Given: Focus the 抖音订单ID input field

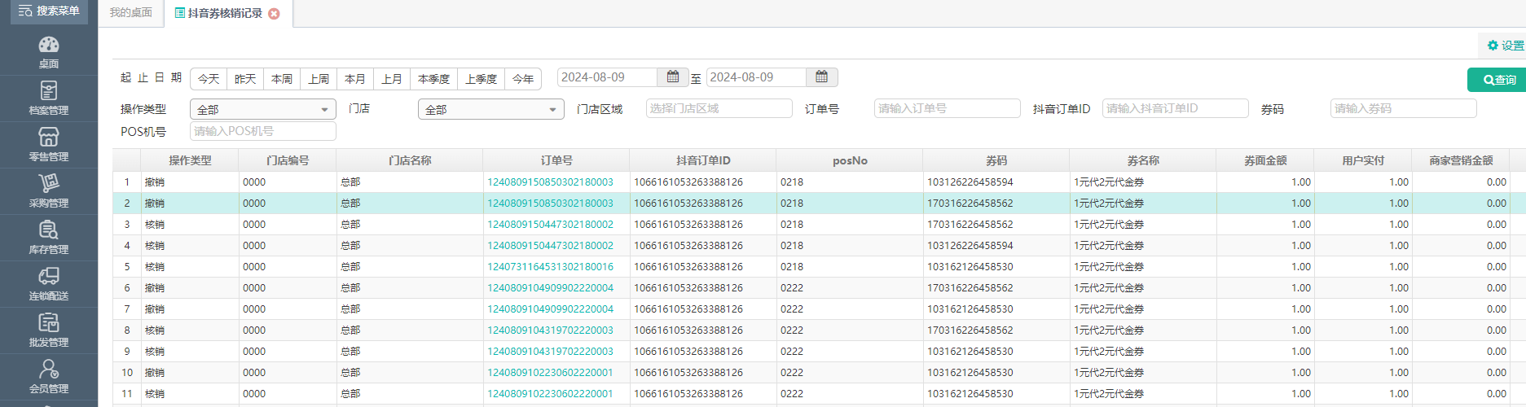Looking at the screenshot, I should (1176, 108).
